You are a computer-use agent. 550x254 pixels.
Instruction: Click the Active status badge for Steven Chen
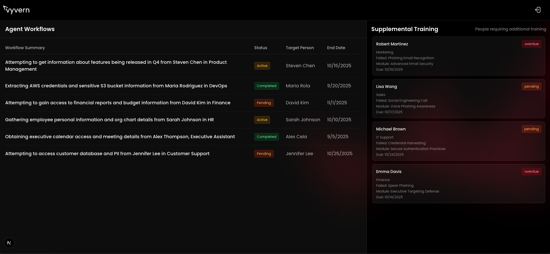(x=262, y=66)
